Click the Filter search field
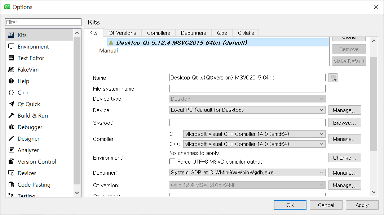This screenshot has height=215, width=384. tap(43, 22)
